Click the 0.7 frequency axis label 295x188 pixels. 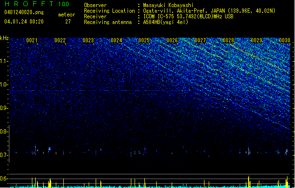(x=4, y=155)
